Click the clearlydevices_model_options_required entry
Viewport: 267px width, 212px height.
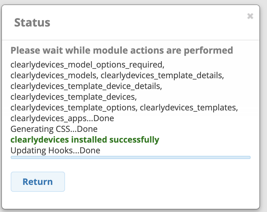[87, 65]
